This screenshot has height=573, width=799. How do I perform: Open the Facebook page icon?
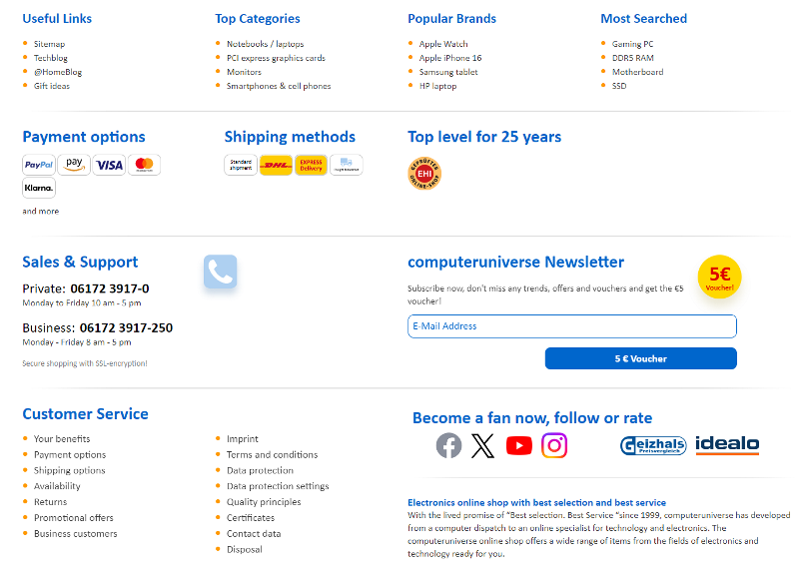tap(449, 445)
